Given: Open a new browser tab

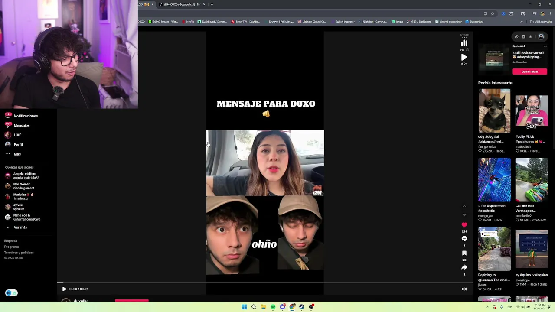Looking at the screenshot, I should [212, 4].
